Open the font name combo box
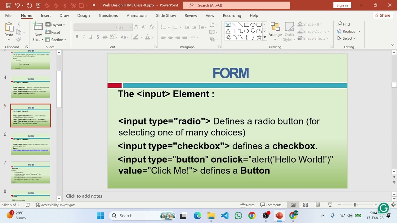397x223 pixels. 96,27
